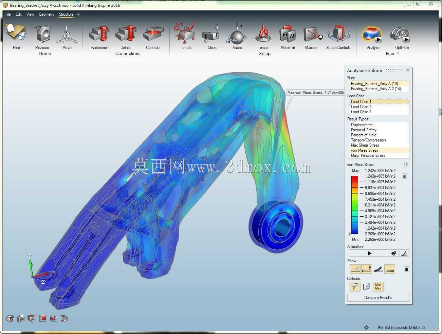Toggle the Show deformed shape button
This screenshot has height=334, width=442.
pos(378,269)
